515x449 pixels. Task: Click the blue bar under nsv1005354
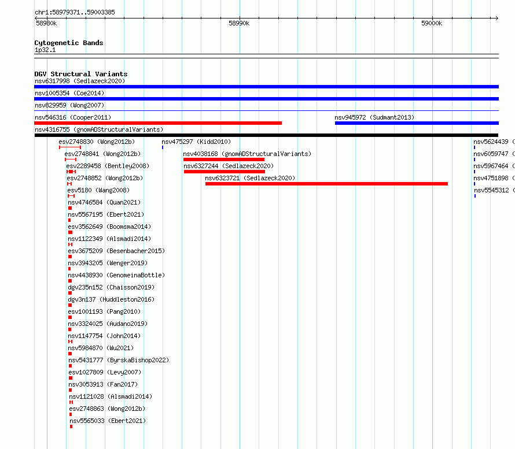point(266,99)
